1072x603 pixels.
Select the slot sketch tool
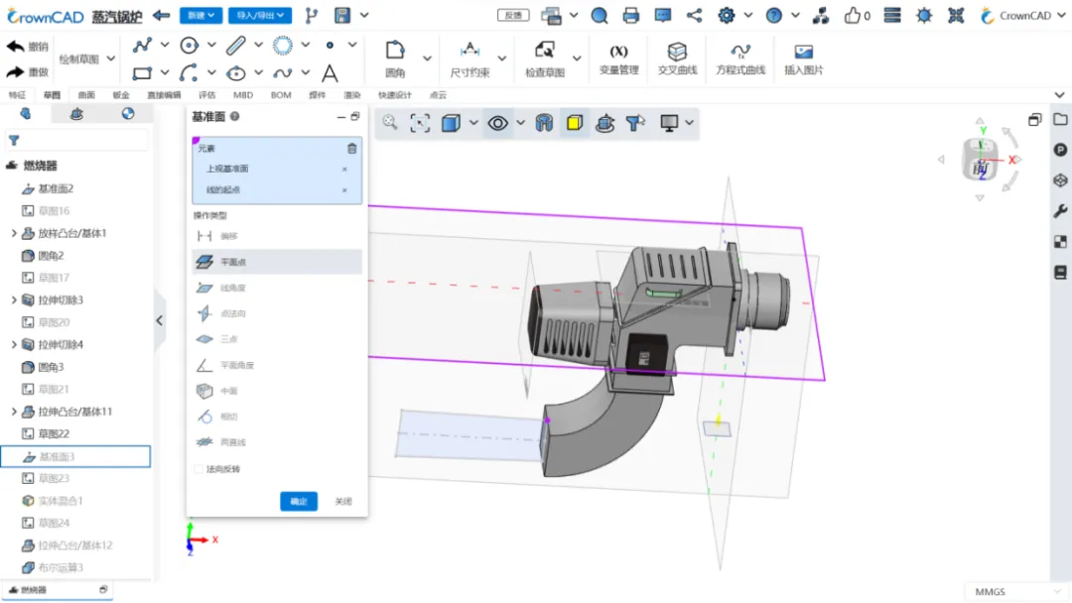point(236,46)
